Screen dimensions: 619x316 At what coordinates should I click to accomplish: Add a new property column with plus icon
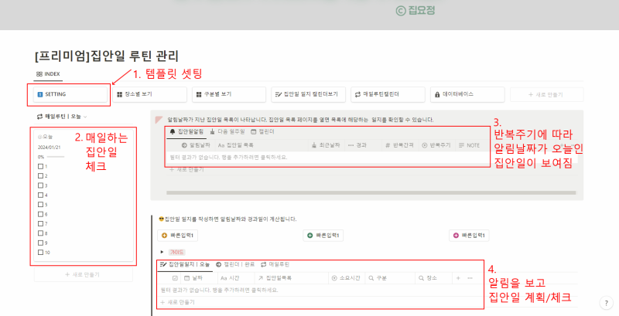pos(458,278)
